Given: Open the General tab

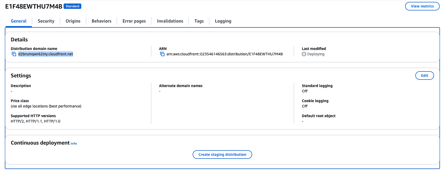Looking at the screenshot, I should click(x=19, y=21).
